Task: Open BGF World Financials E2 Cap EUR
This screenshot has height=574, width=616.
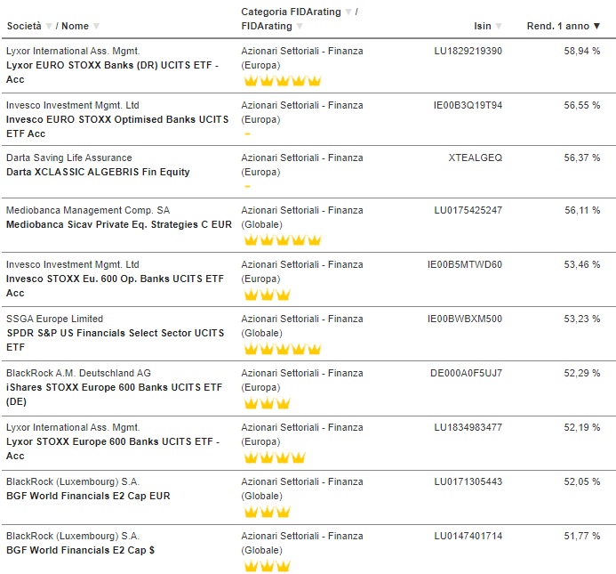Action: 88,496
